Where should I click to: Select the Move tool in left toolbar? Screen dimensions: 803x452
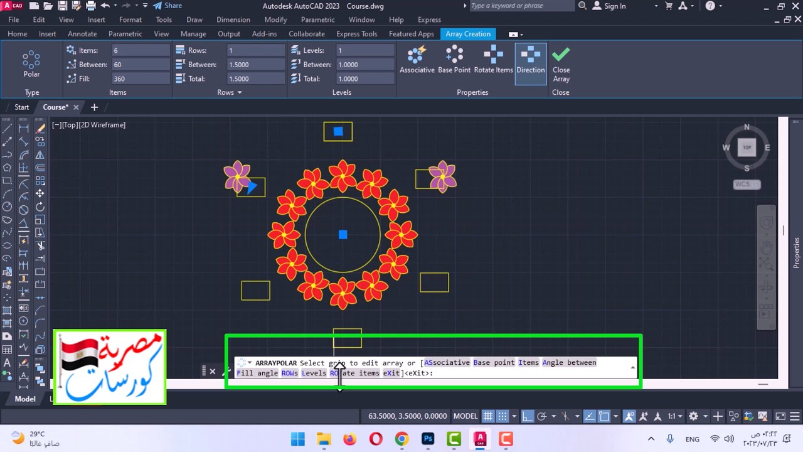pos(40,193)
